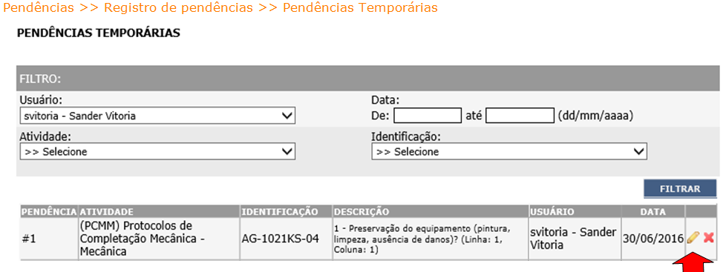Select the AG-1021KS-04 identification cell
The width and height of the screenshot is (726, 272).
(x=280, y=239)
